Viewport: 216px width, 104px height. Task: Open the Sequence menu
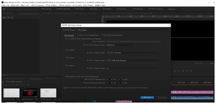[x=37, y=5]
